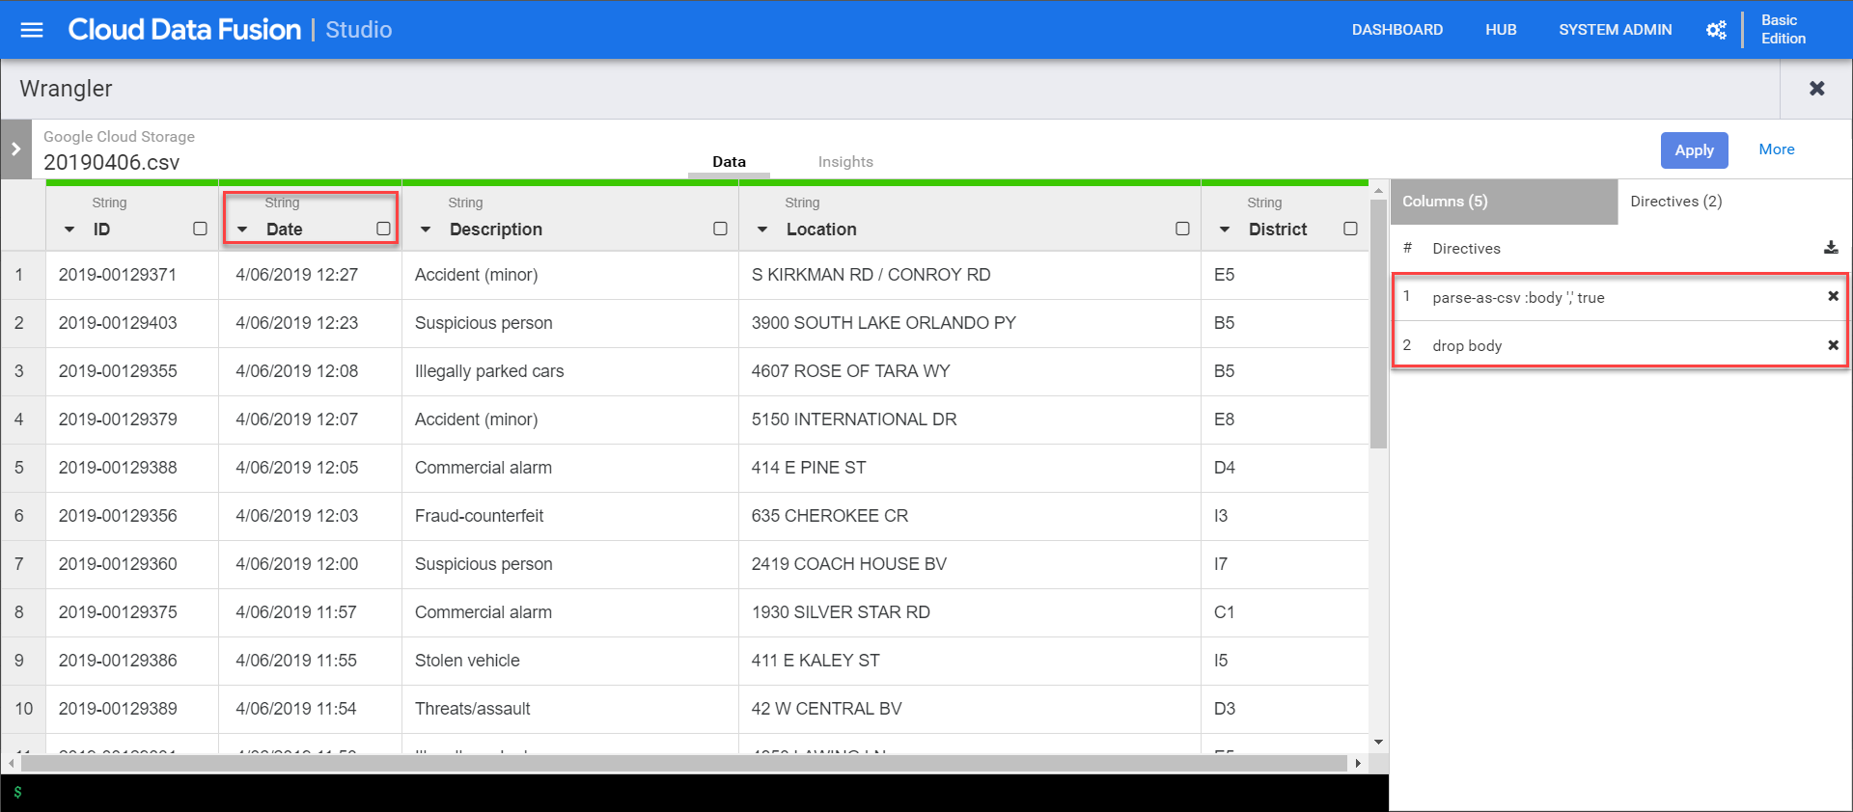Check the Location column checkbox
1853x812 pixels.
pos(1182,229)
